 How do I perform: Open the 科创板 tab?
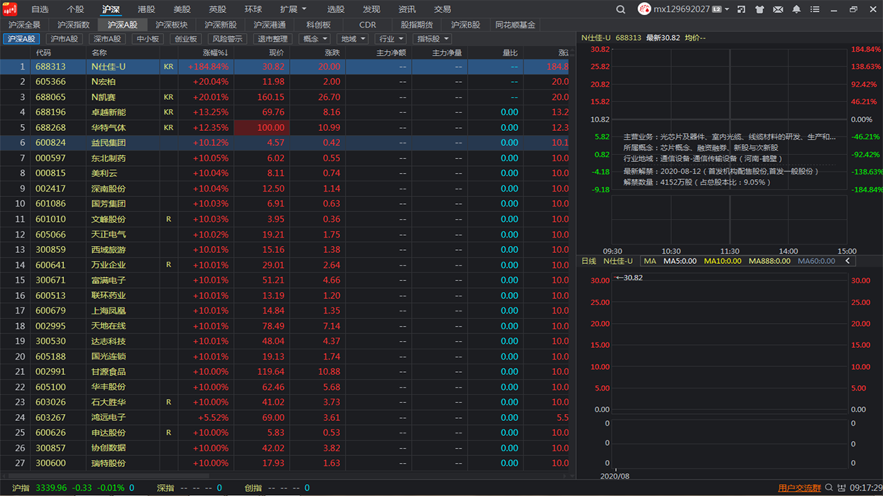(x=318, y=24)
